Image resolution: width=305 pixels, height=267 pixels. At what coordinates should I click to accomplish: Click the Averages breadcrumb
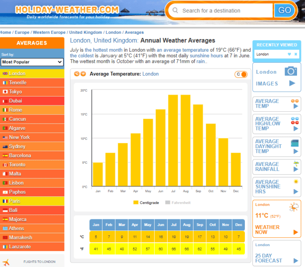[134, 32]
